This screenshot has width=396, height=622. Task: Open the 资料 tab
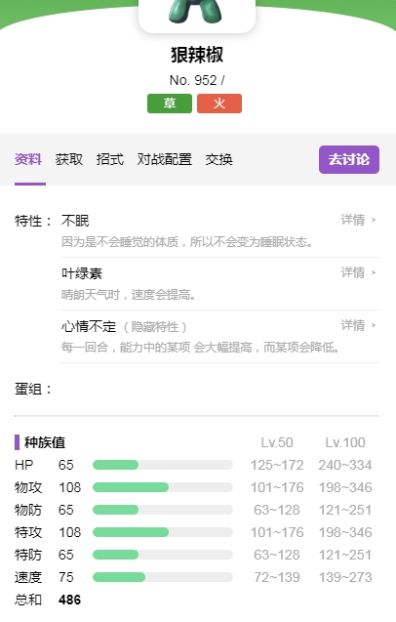point(28,159)
